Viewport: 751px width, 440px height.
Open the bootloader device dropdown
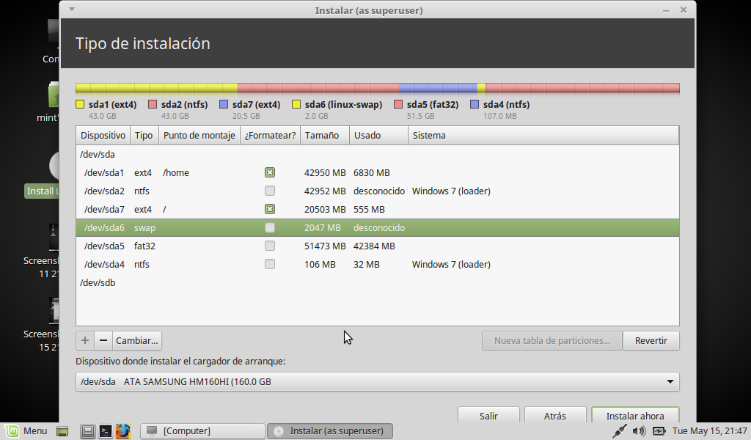pyautogui.click(x=377, y=382)
